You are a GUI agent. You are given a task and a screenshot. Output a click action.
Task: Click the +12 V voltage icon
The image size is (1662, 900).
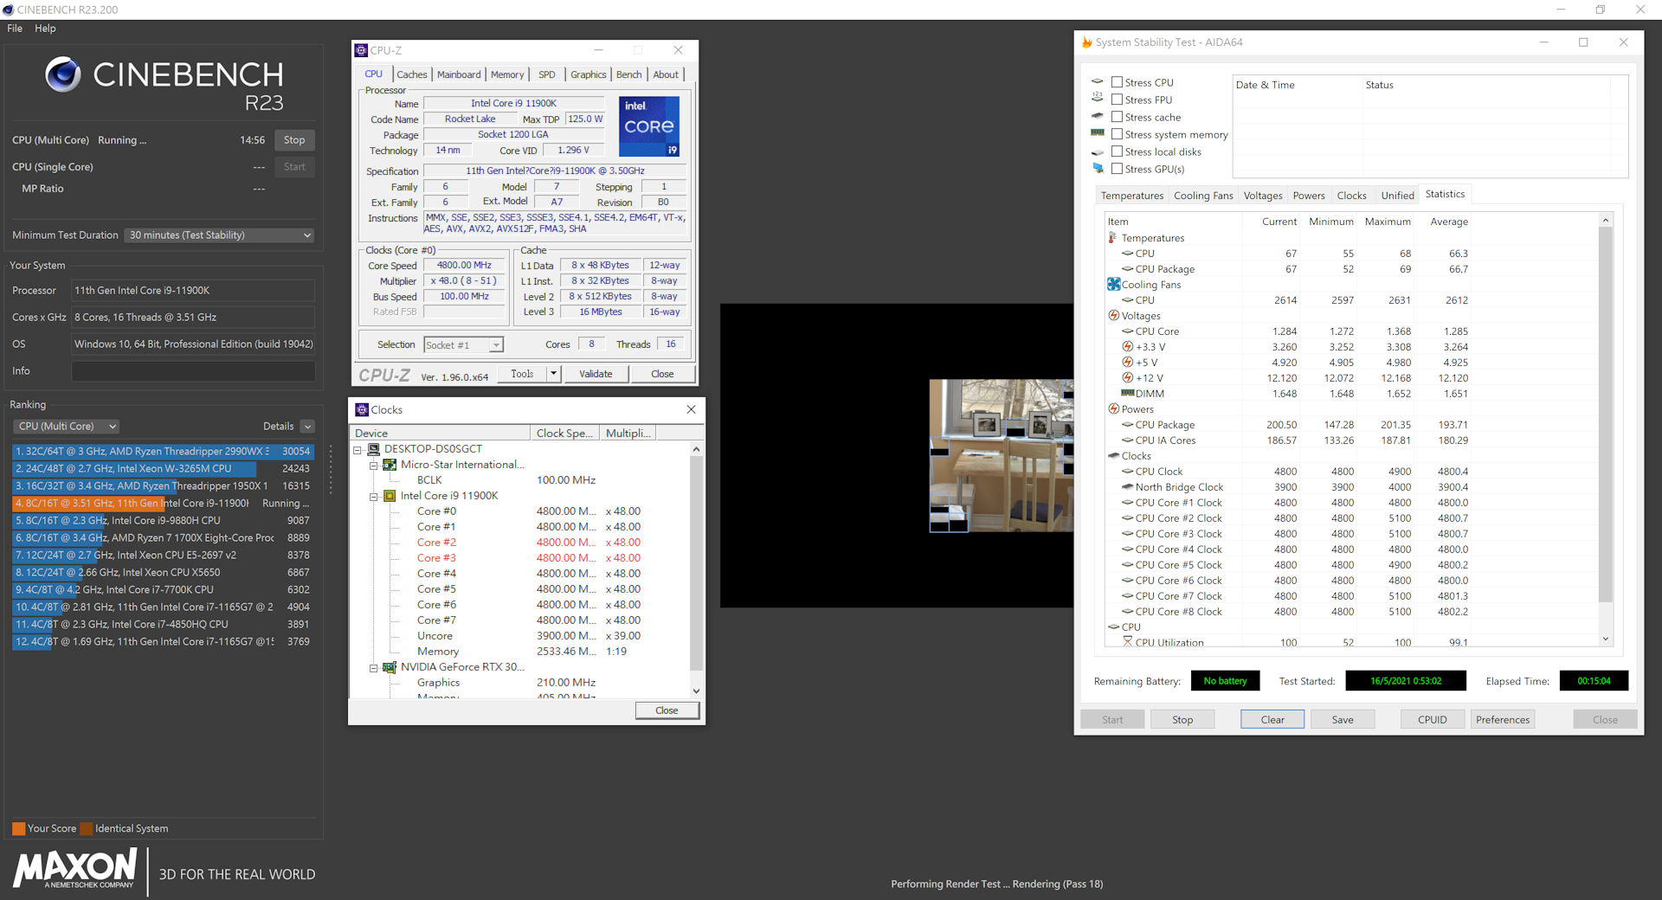click(x=1127, y=377)
